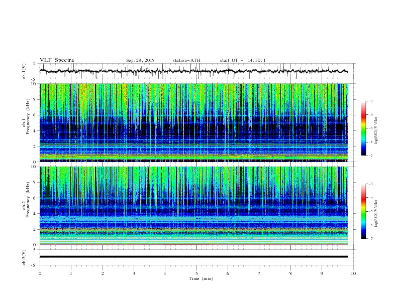Screen dimensions: 398x307
Task: Click the time axis tick label '10'
Action: coord(353,273)
